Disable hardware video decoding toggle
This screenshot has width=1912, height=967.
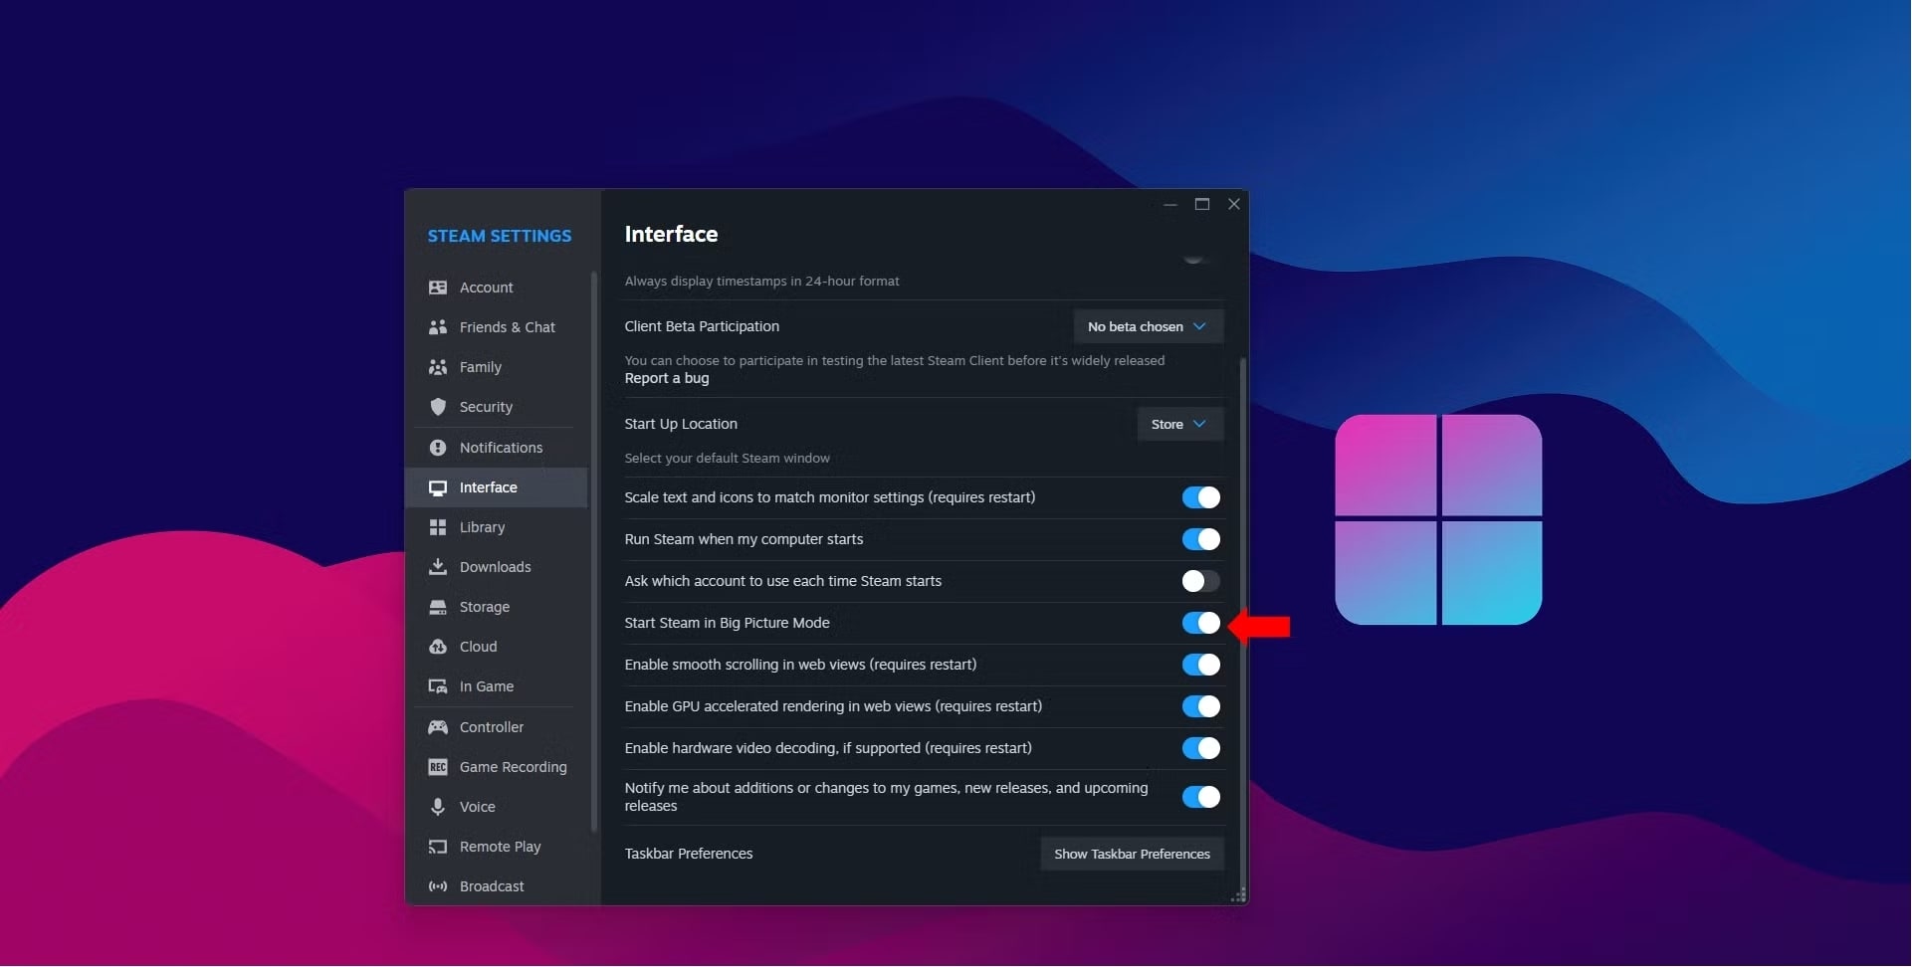(x=1201, y=748)
